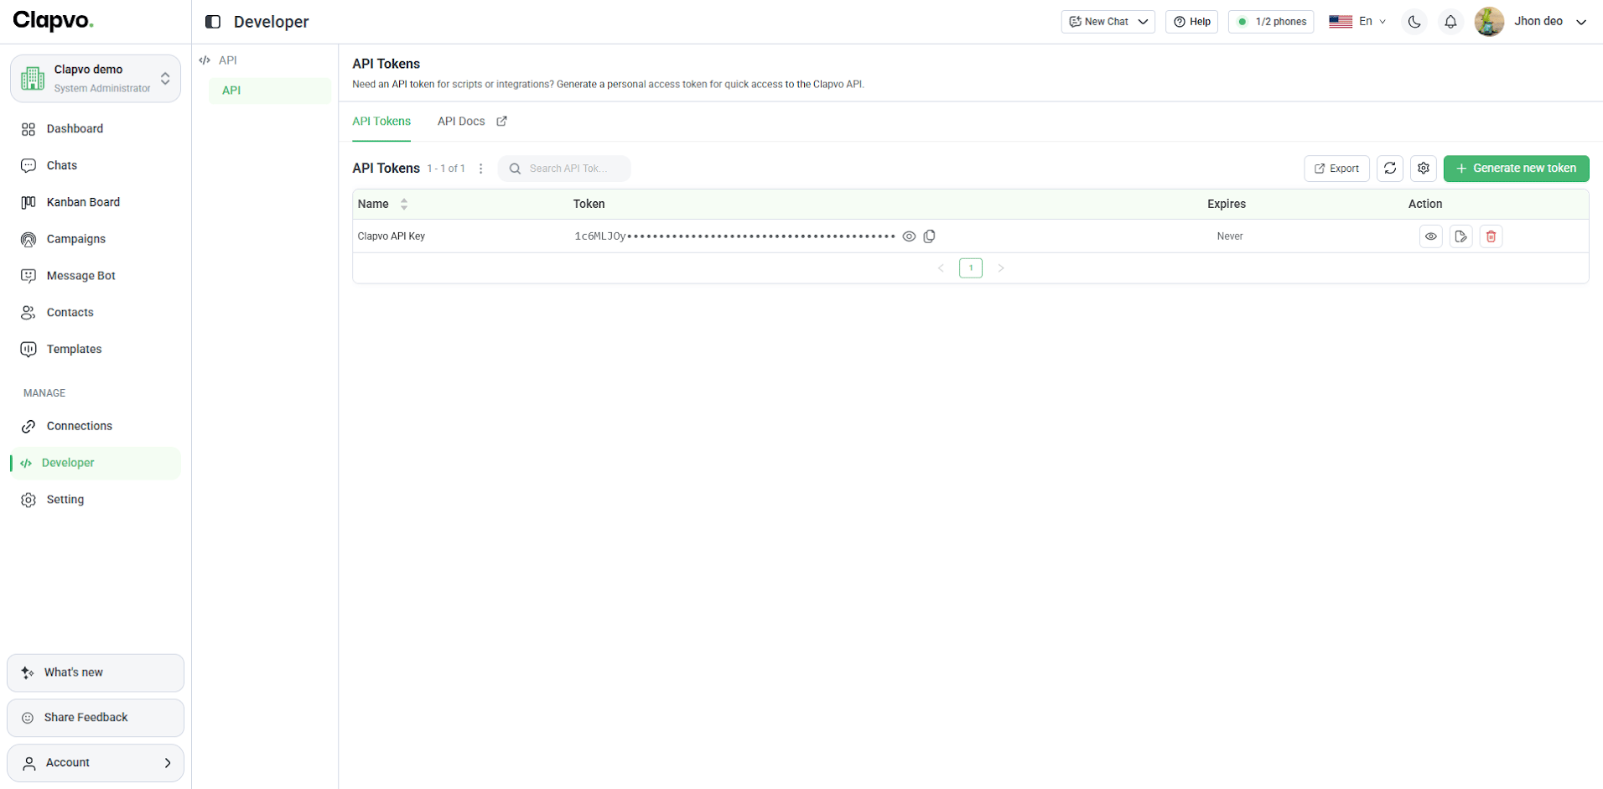Click the API Docs external link icon

tap(501, 122)
